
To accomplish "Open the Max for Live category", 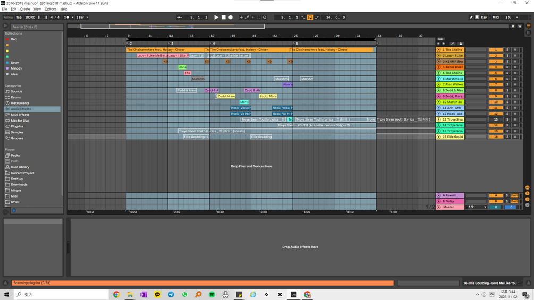I will click(20, 121).
